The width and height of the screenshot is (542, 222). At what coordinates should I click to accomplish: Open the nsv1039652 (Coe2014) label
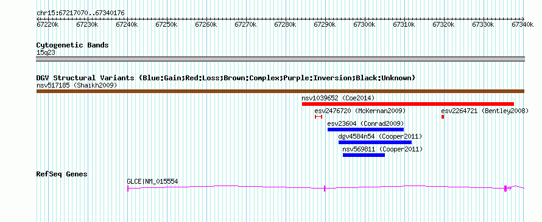[338, 98]
